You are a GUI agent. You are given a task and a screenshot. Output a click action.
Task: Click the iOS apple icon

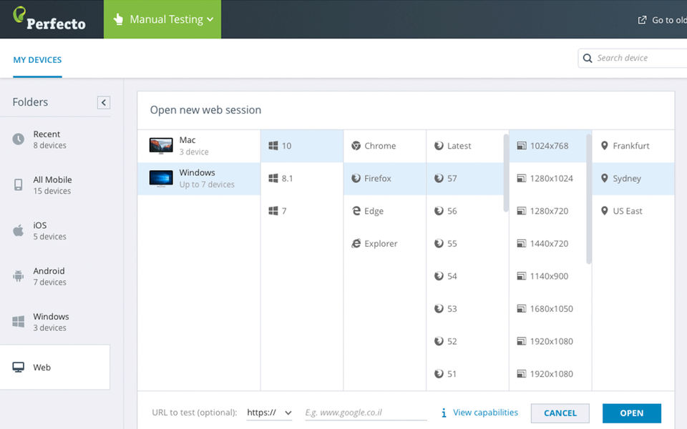click(19, 230)
